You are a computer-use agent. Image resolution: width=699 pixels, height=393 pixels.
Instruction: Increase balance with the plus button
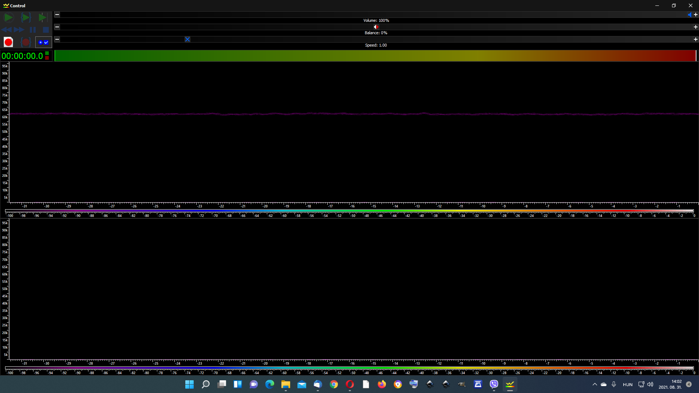point(695,27)
